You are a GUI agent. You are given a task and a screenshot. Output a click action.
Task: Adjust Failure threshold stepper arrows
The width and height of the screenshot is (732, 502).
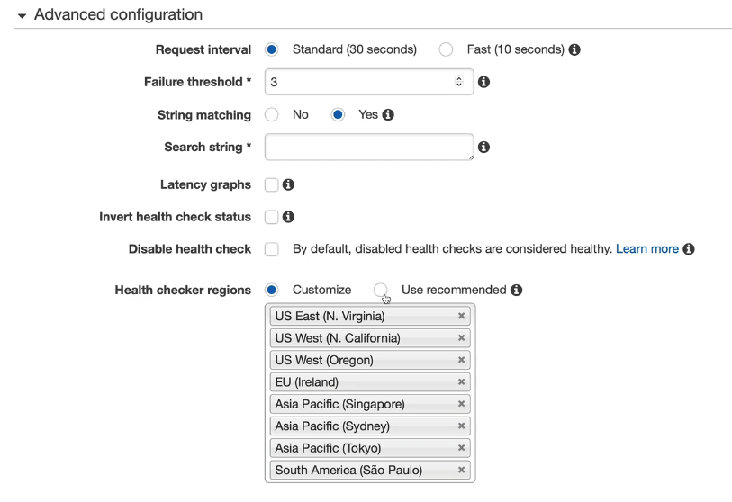(459, 82)
